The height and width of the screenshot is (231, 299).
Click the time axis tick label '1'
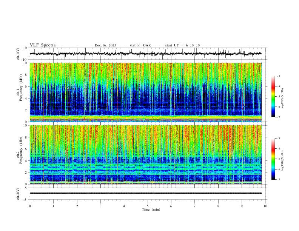[x=53, y=206]
